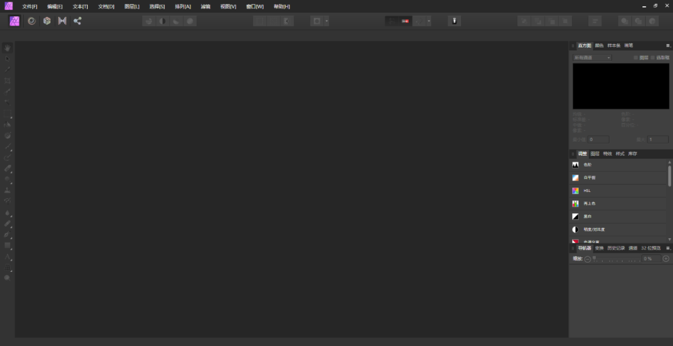Switch to the 历史记录 tab
673x346 pixels.
click(x=616, y=248)
